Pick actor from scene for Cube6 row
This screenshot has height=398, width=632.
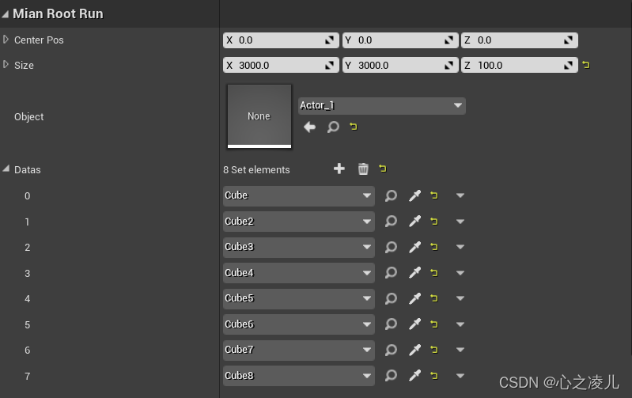tap(414, 324)
